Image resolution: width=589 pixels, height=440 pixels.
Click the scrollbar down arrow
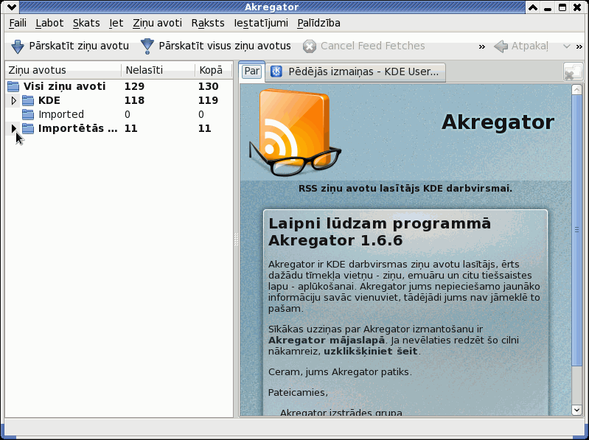point(576,410)
